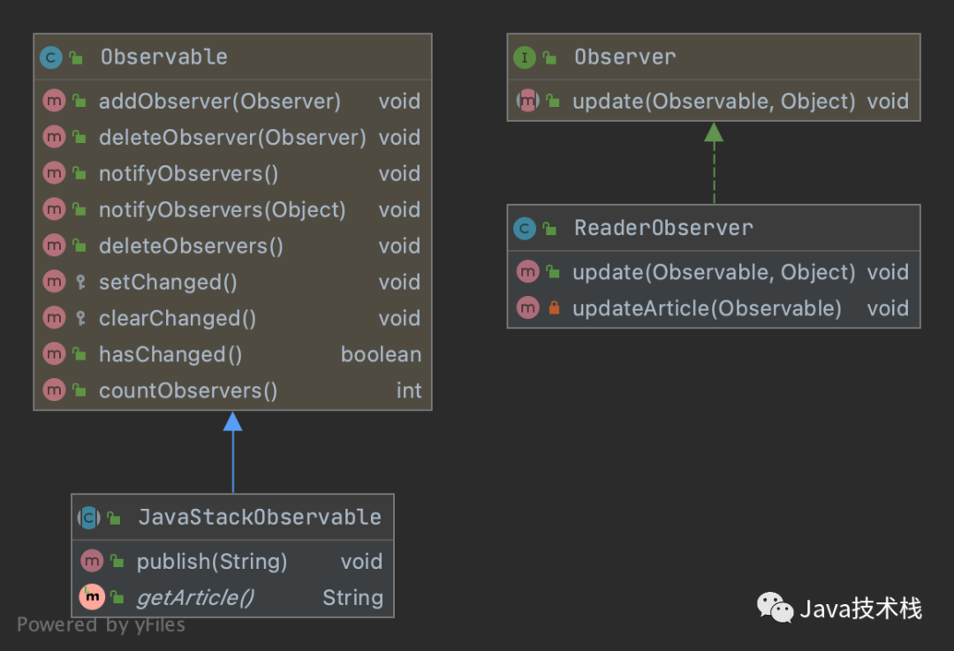Select the deleteObserver(Observer) method row
Image resolution: width=954 pixels, height=651 pixels.
click(x=231, y=138)
